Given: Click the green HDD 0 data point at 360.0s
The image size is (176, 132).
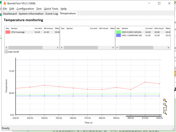Looking at the screenshot, I should click(x=73, y=94).
